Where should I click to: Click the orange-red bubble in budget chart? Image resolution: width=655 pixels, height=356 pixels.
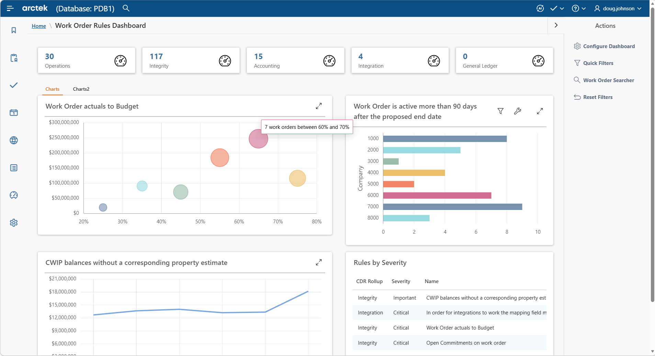220,158
